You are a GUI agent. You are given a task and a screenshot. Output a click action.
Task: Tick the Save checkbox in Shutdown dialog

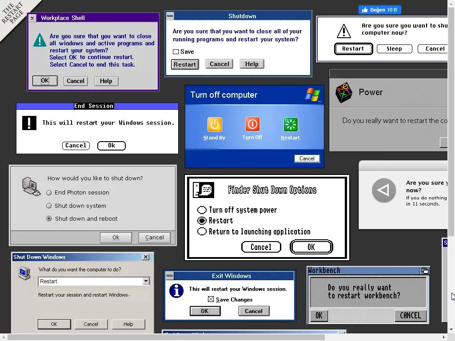[176, 52]
